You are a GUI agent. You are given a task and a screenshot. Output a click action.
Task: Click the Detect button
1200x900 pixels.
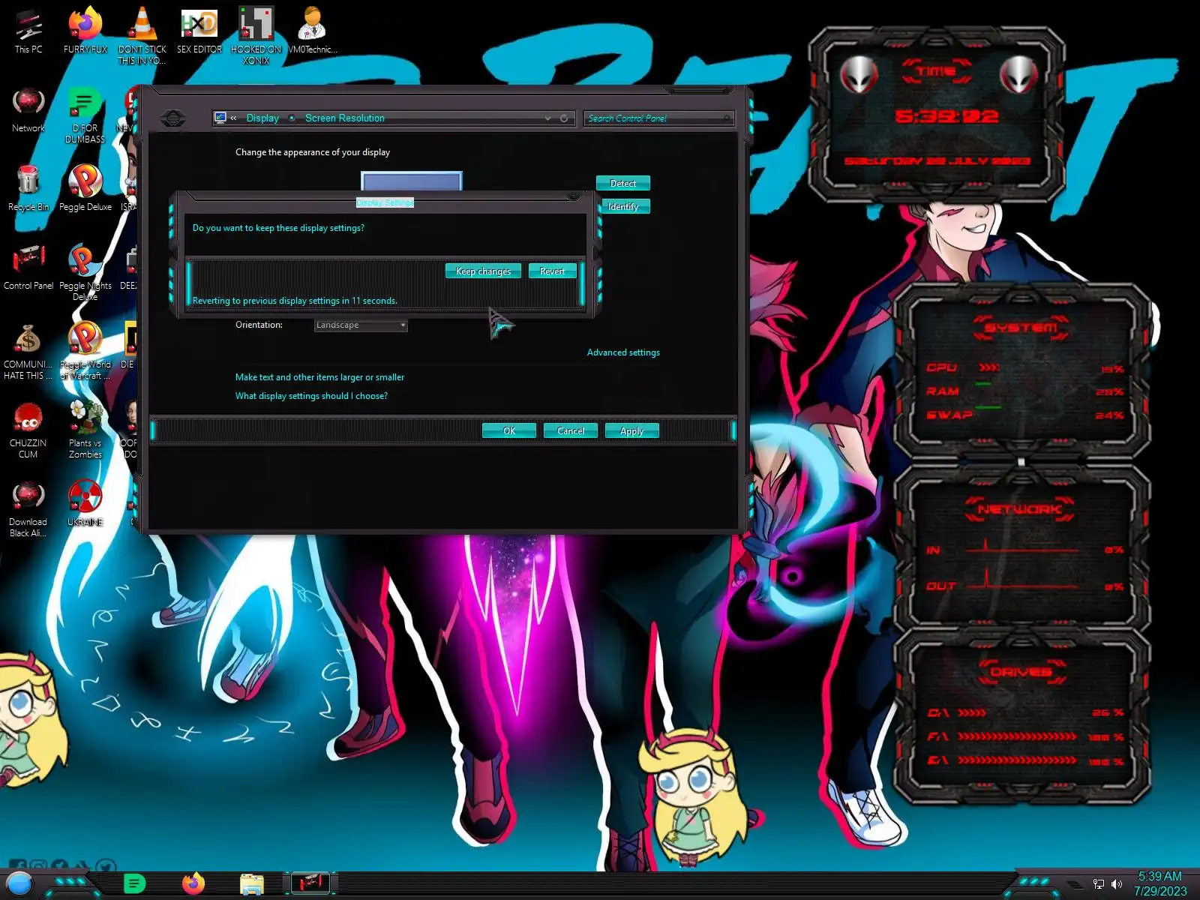(x=623, y=183)
